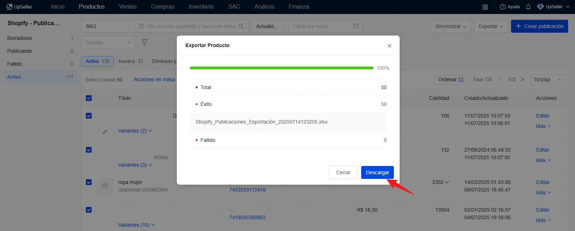Open the Ventas menu
Viewport: 575px width, 231px height.
click(x=128, y=7)
